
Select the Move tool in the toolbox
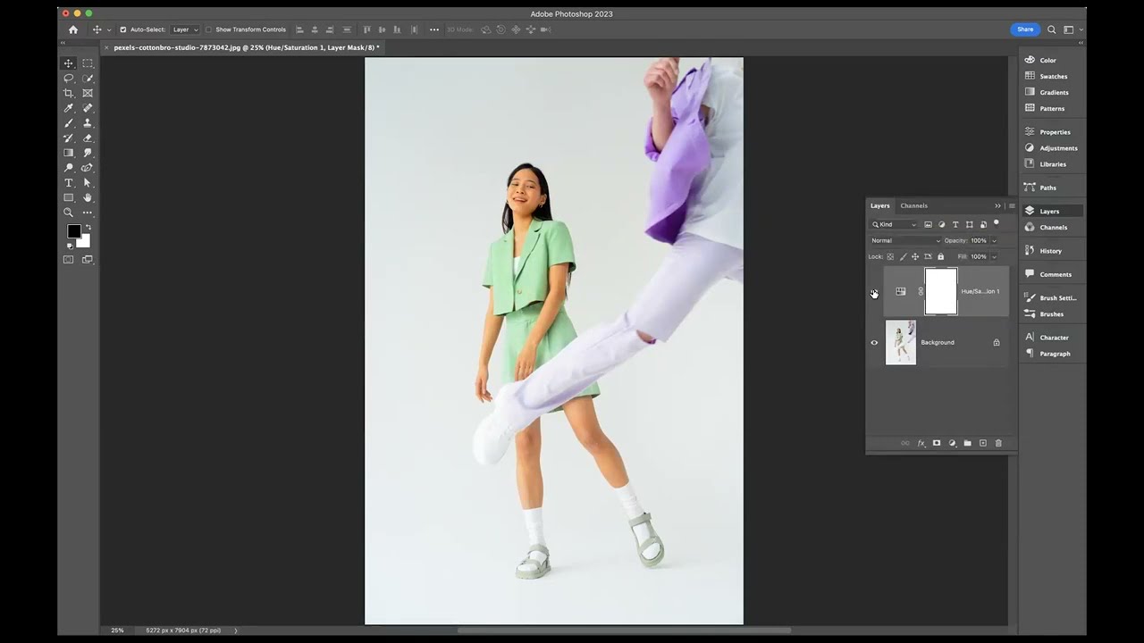[68, 63]
